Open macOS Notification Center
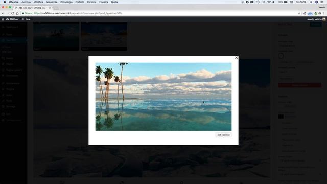Image resolution: width=327 pixels, height=184 pixels. [322, 2]
